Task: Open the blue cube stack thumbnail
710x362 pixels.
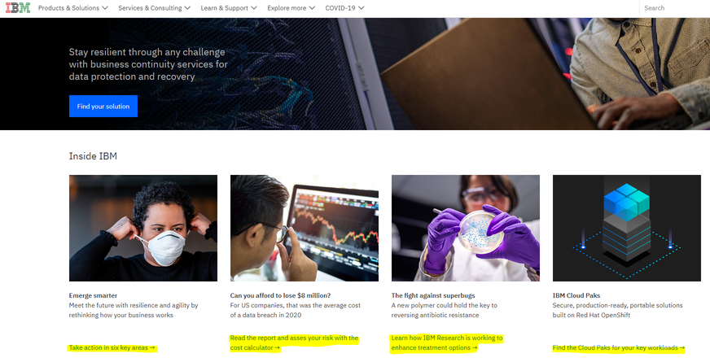Action: [x=627, y=228]
